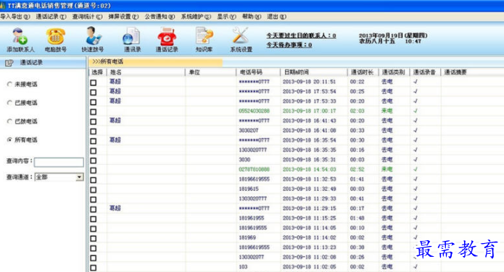Select the 未接电话 radio button
504x272 pixels.
click(9, 85)
